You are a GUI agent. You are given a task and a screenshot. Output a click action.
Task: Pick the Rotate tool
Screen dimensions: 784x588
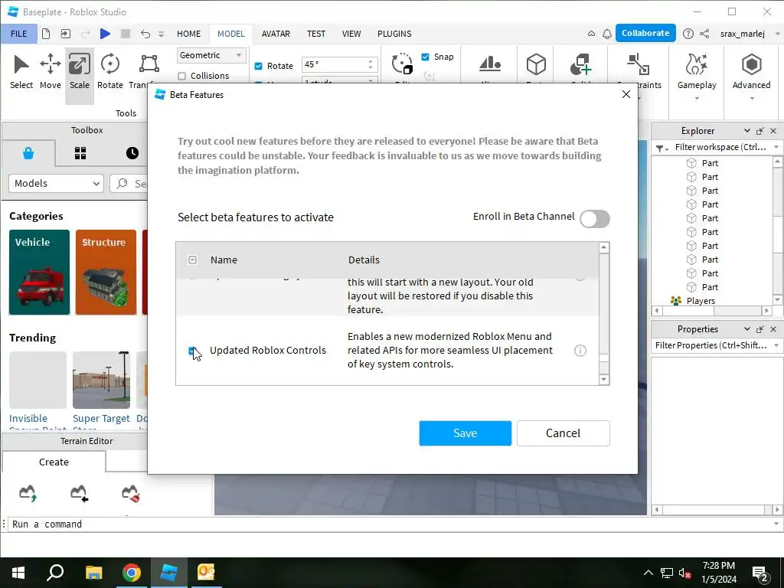110,73
